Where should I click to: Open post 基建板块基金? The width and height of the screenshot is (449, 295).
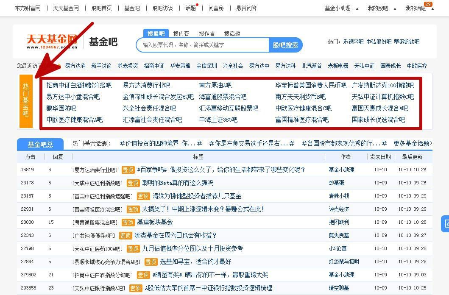155,223
